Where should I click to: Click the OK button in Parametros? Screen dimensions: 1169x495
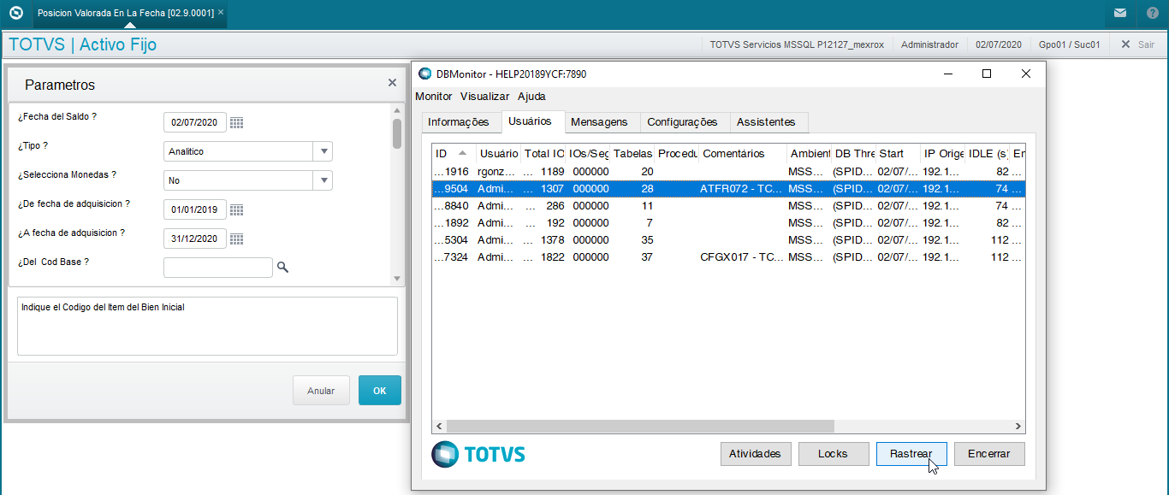[379, 391]
